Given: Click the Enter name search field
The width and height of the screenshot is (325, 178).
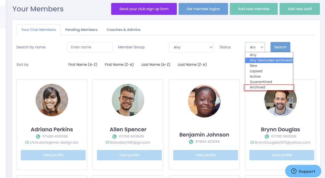Looking at the screenshot, I should pos(90,47).
